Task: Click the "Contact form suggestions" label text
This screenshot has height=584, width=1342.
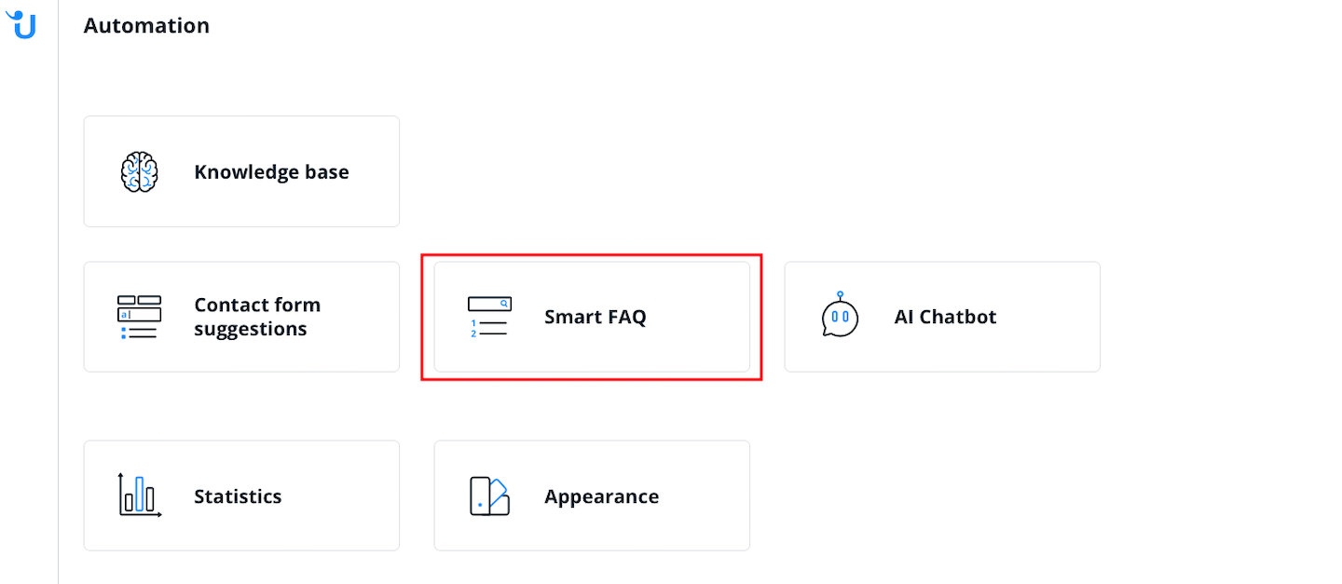Action: tap(256, 317)
